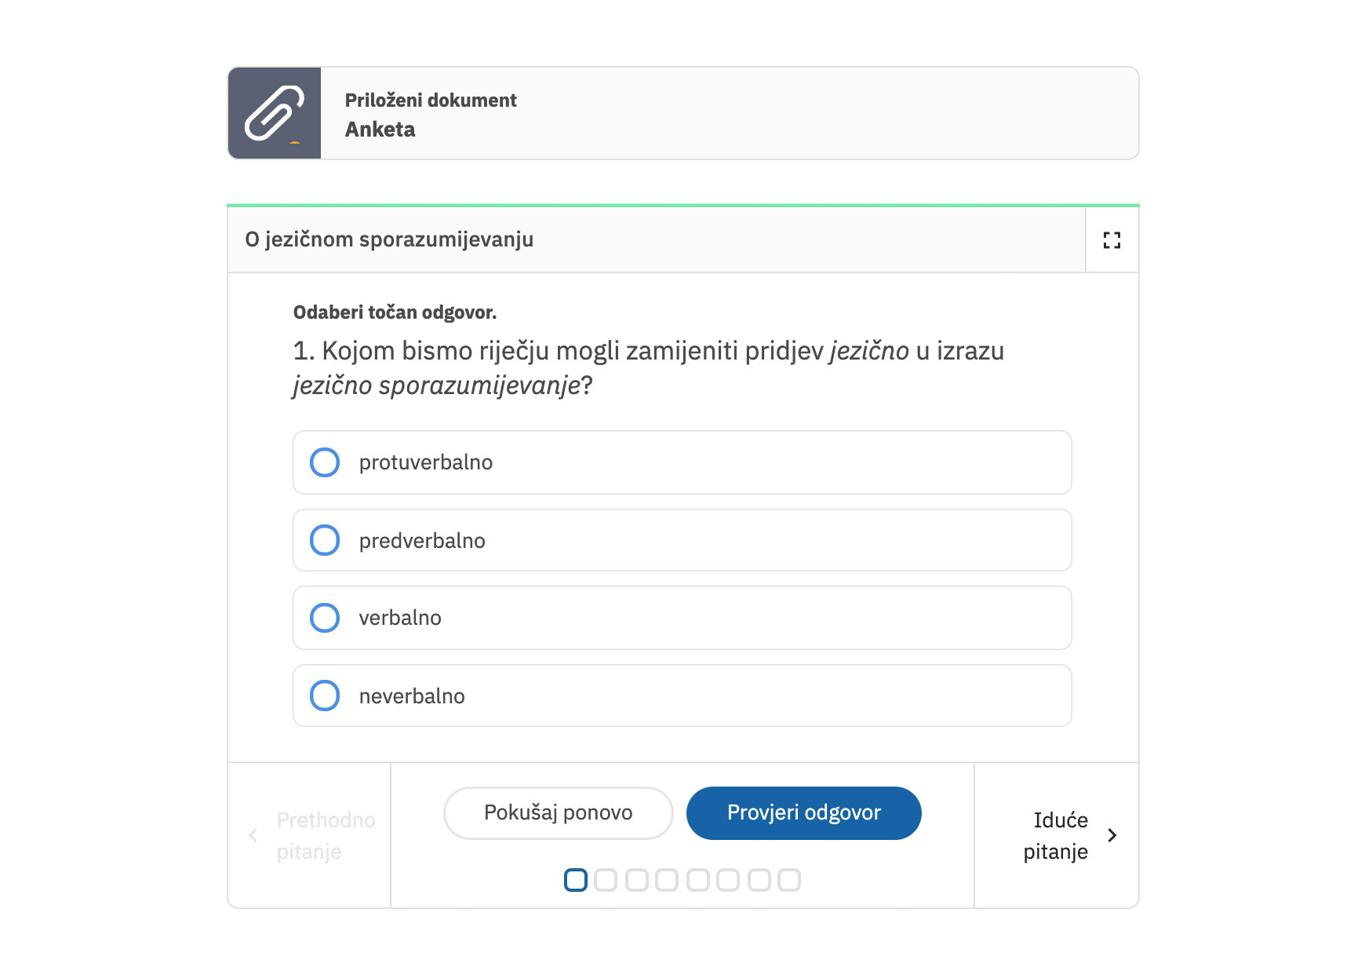Jump to fifth question progress square

[697, 880]
